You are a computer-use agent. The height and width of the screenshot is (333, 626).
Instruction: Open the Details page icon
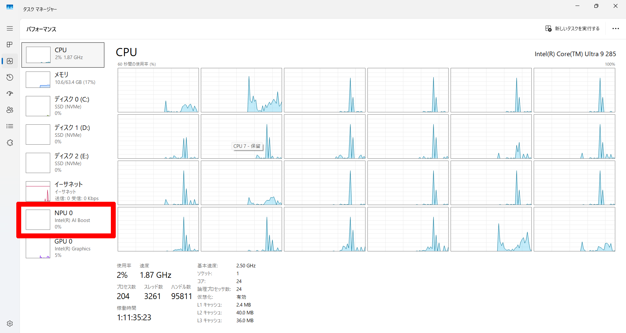click(x=10, y=126)
